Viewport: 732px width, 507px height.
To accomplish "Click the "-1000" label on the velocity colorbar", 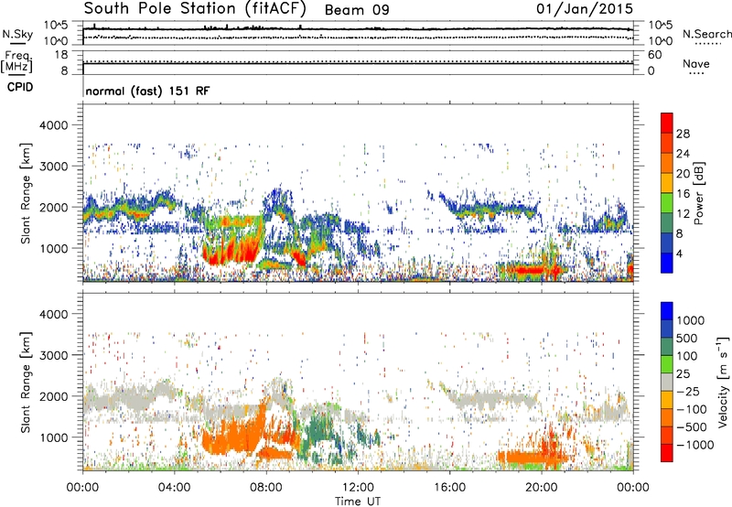I will [695, 445].
